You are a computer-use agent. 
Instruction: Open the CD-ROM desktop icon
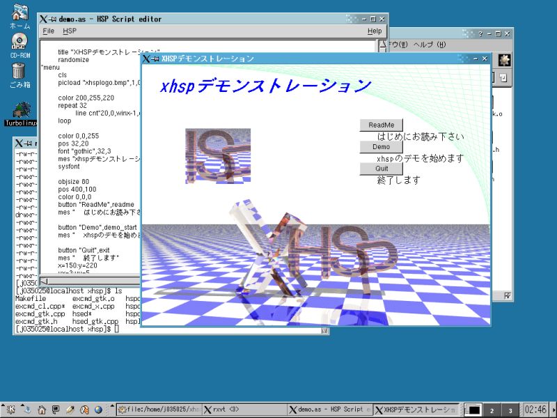point(19,42)
